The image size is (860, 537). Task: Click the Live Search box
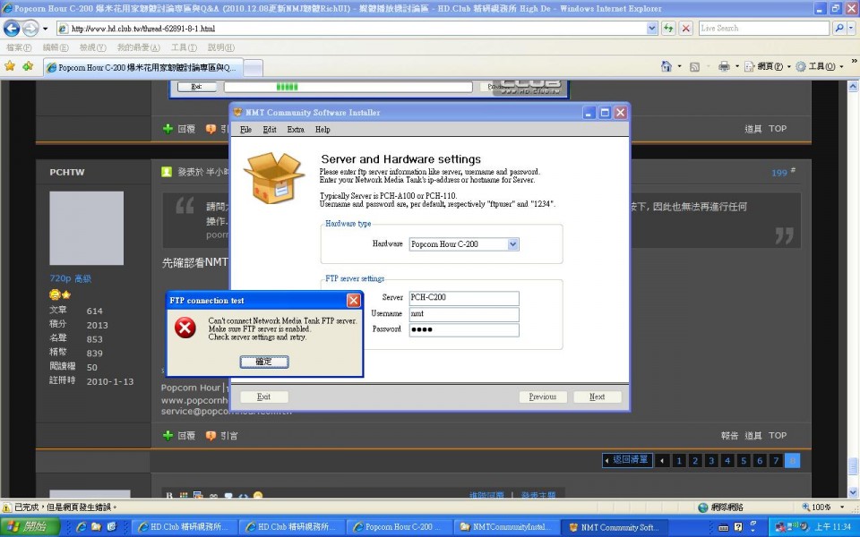pos(763,29)
